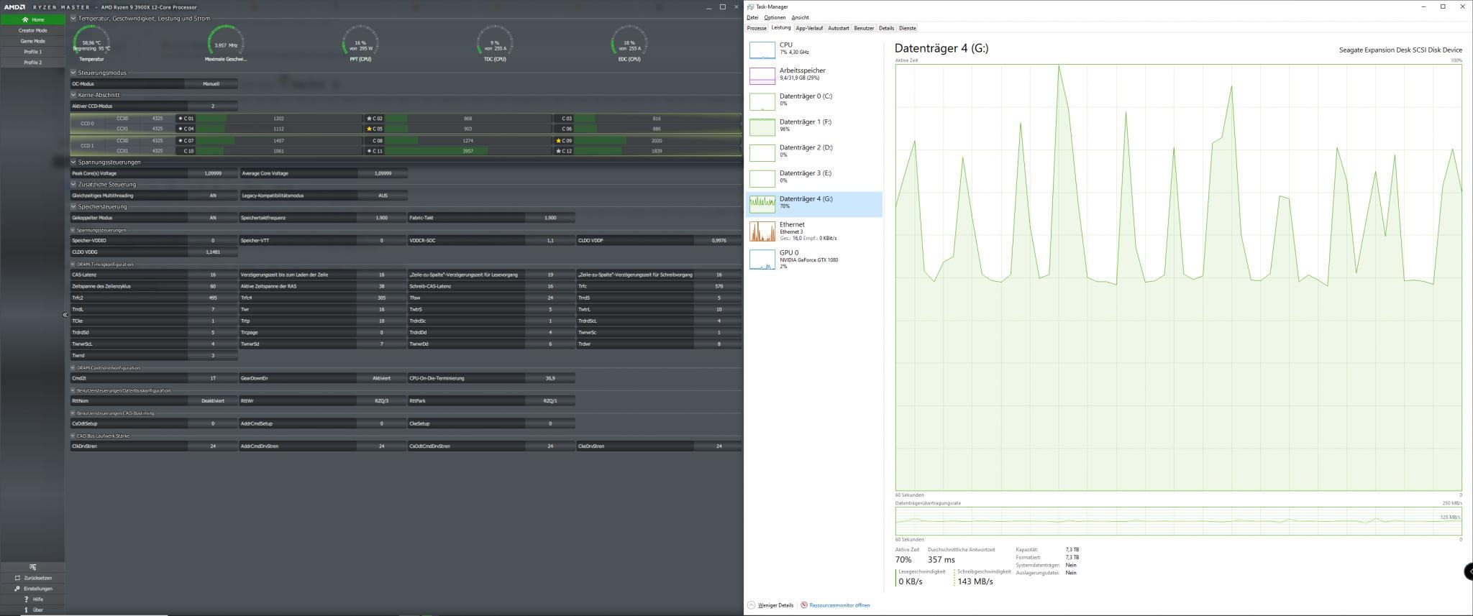Screen dimensions: 1473x616
Task: Select Profile 2 in Ryzen Master
Action: coord(32,63)
